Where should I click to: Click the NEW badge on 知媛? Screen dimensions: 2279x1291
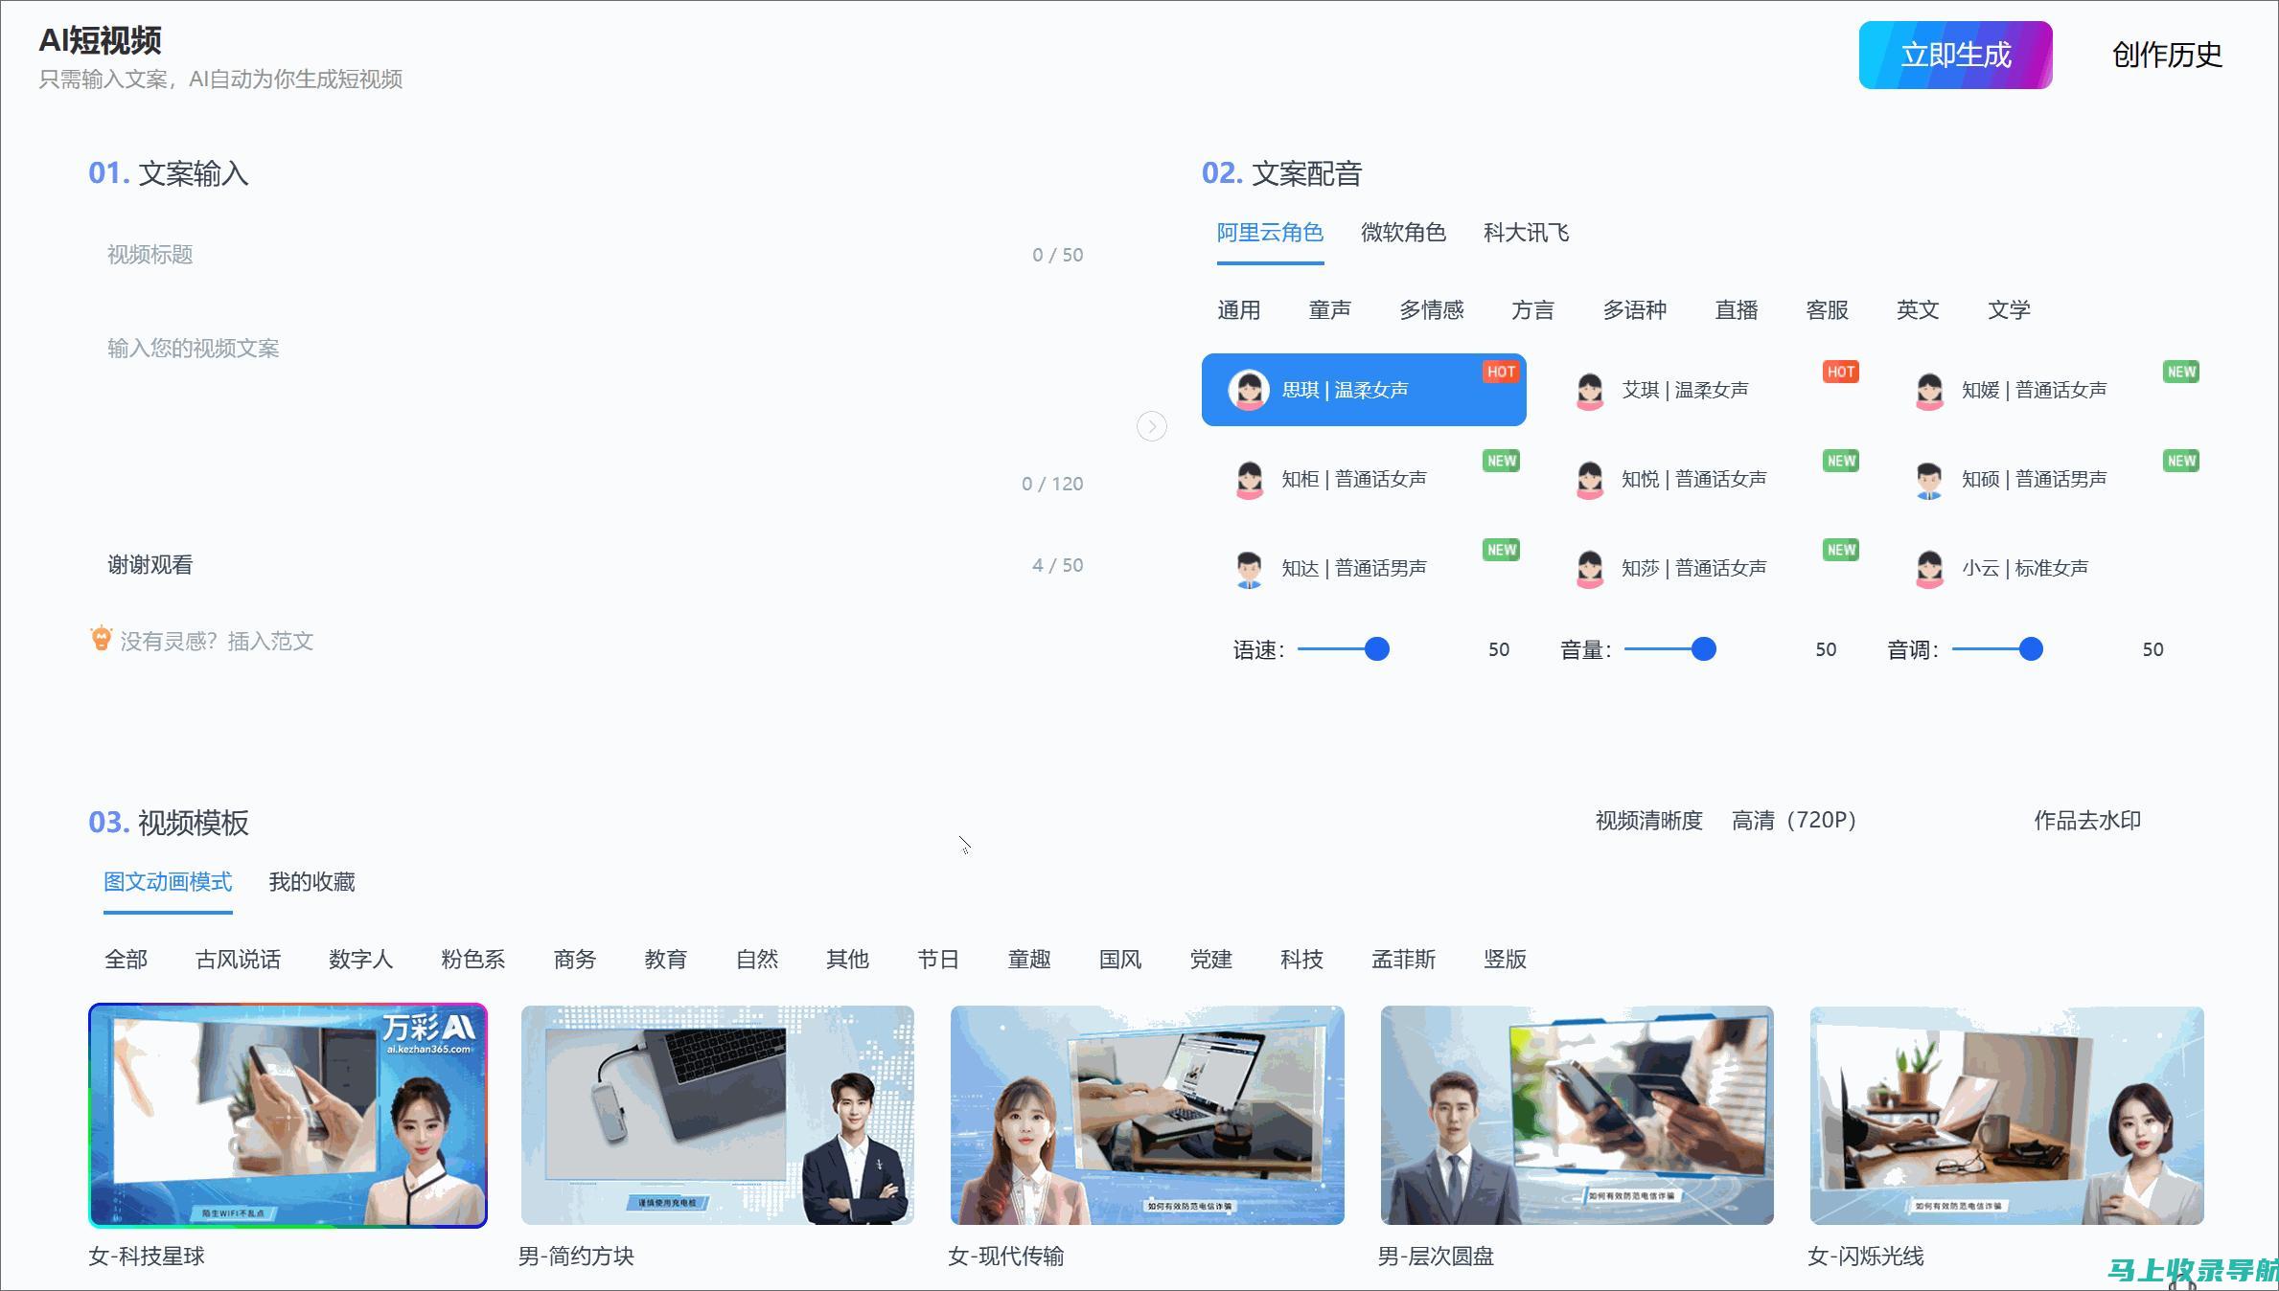[x=2181, y=372]
